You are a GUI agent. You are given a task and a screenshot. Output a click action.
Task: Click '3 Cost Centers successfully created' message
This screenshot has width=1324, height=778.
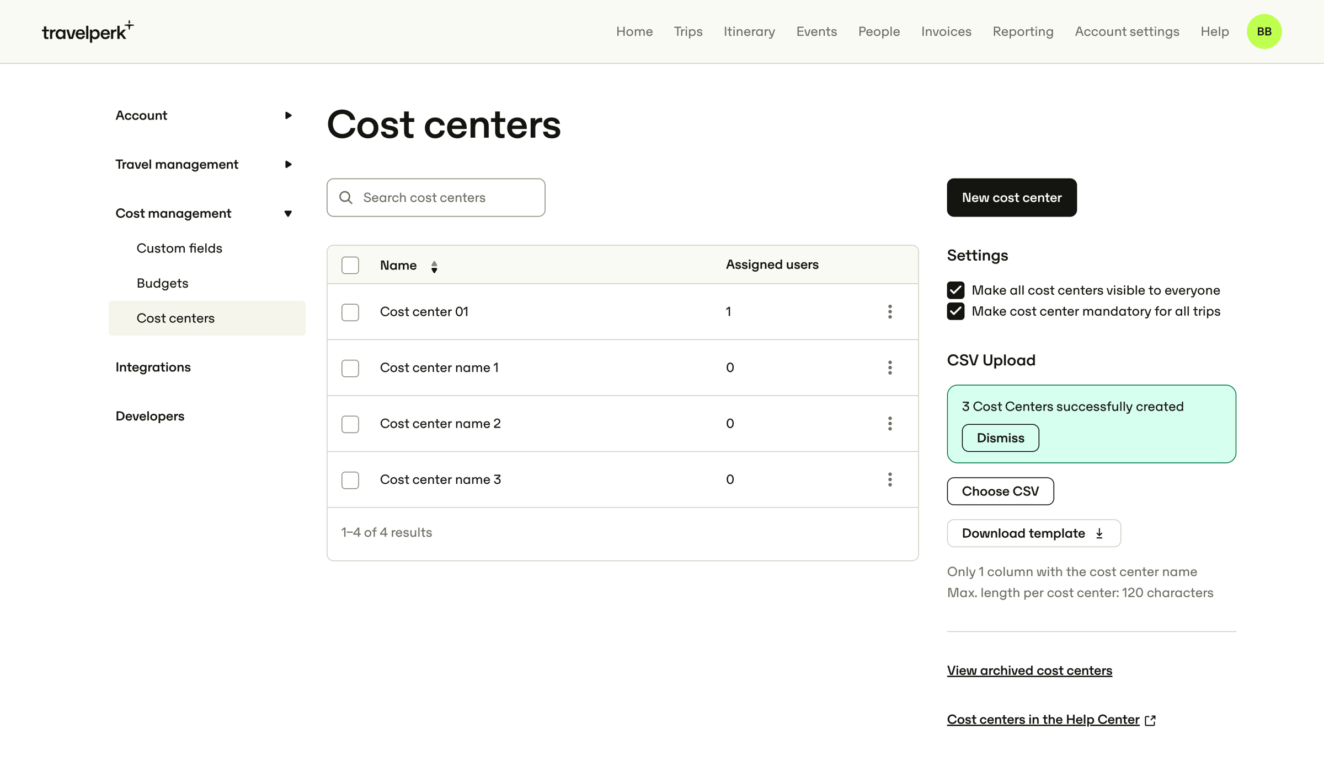point(1072,407)
